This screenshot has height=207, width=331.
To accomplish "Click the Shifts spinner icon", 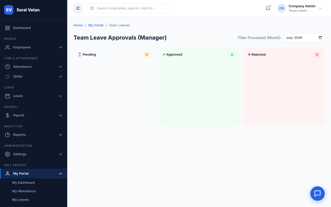I will point(7,77).
